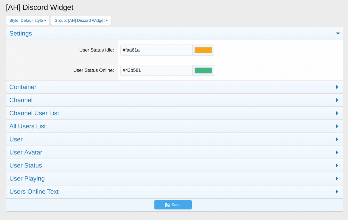Viewport: 348px width, 220px height.
Task: Open the User Playing heading
Action: [x=27, y=179]
